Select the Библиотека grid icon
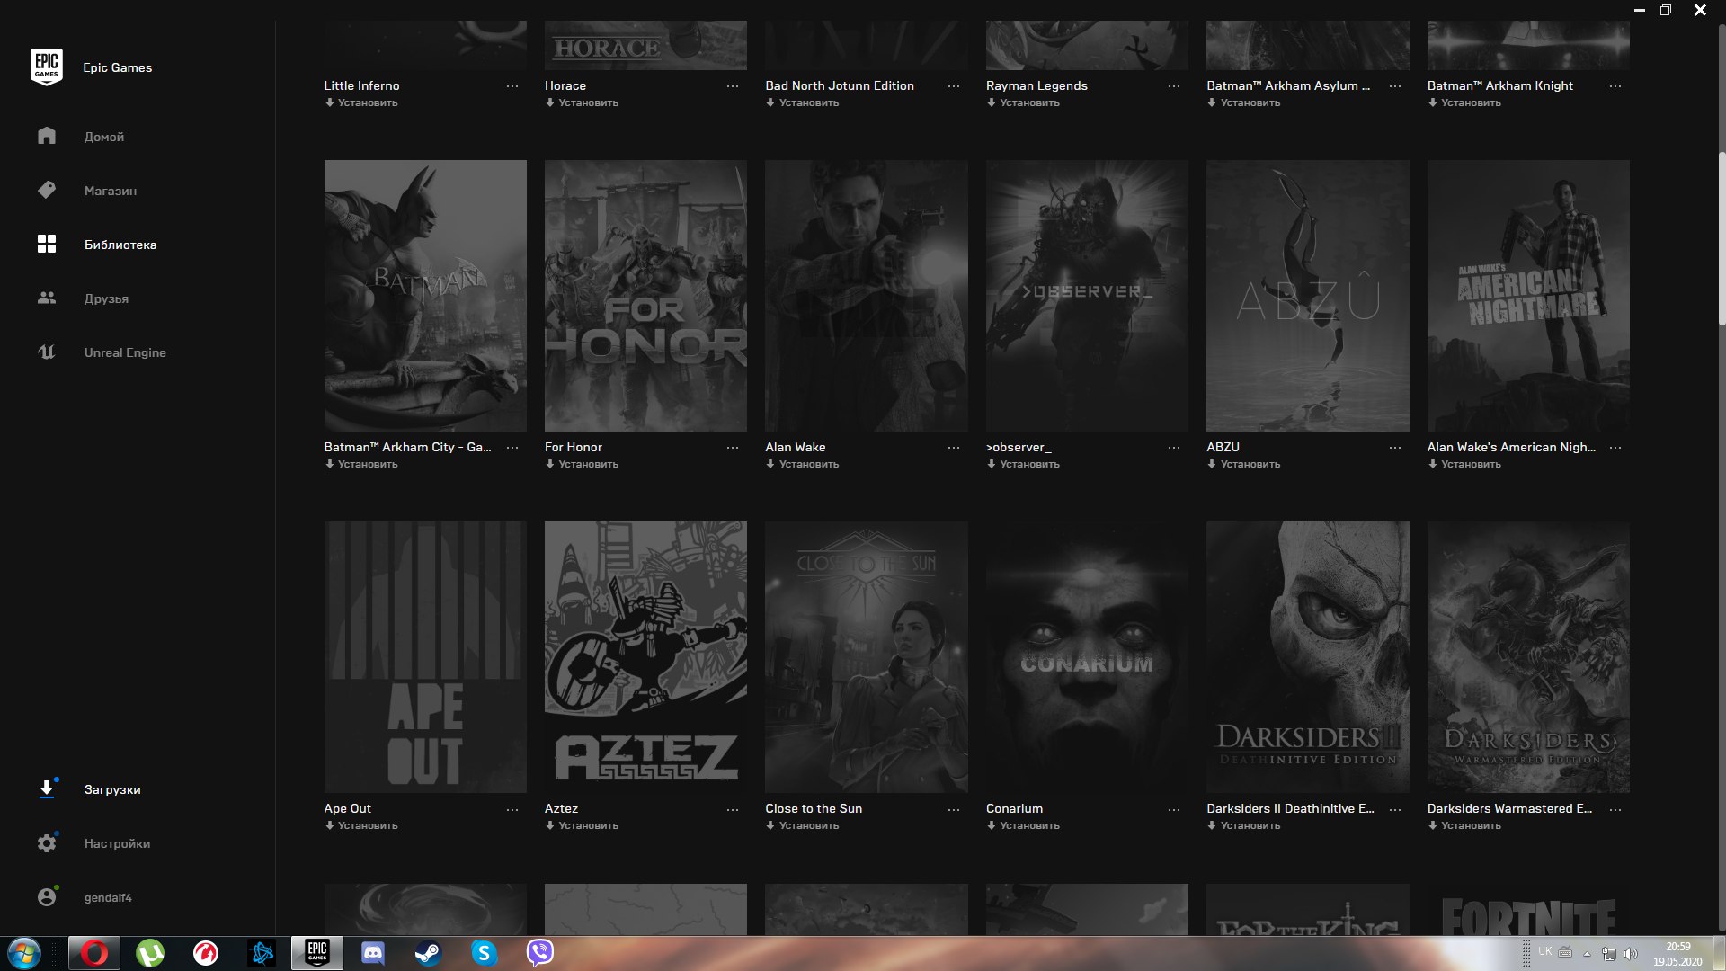The height and width of the screenshot is (971, 1726). [x=47, y=244]
